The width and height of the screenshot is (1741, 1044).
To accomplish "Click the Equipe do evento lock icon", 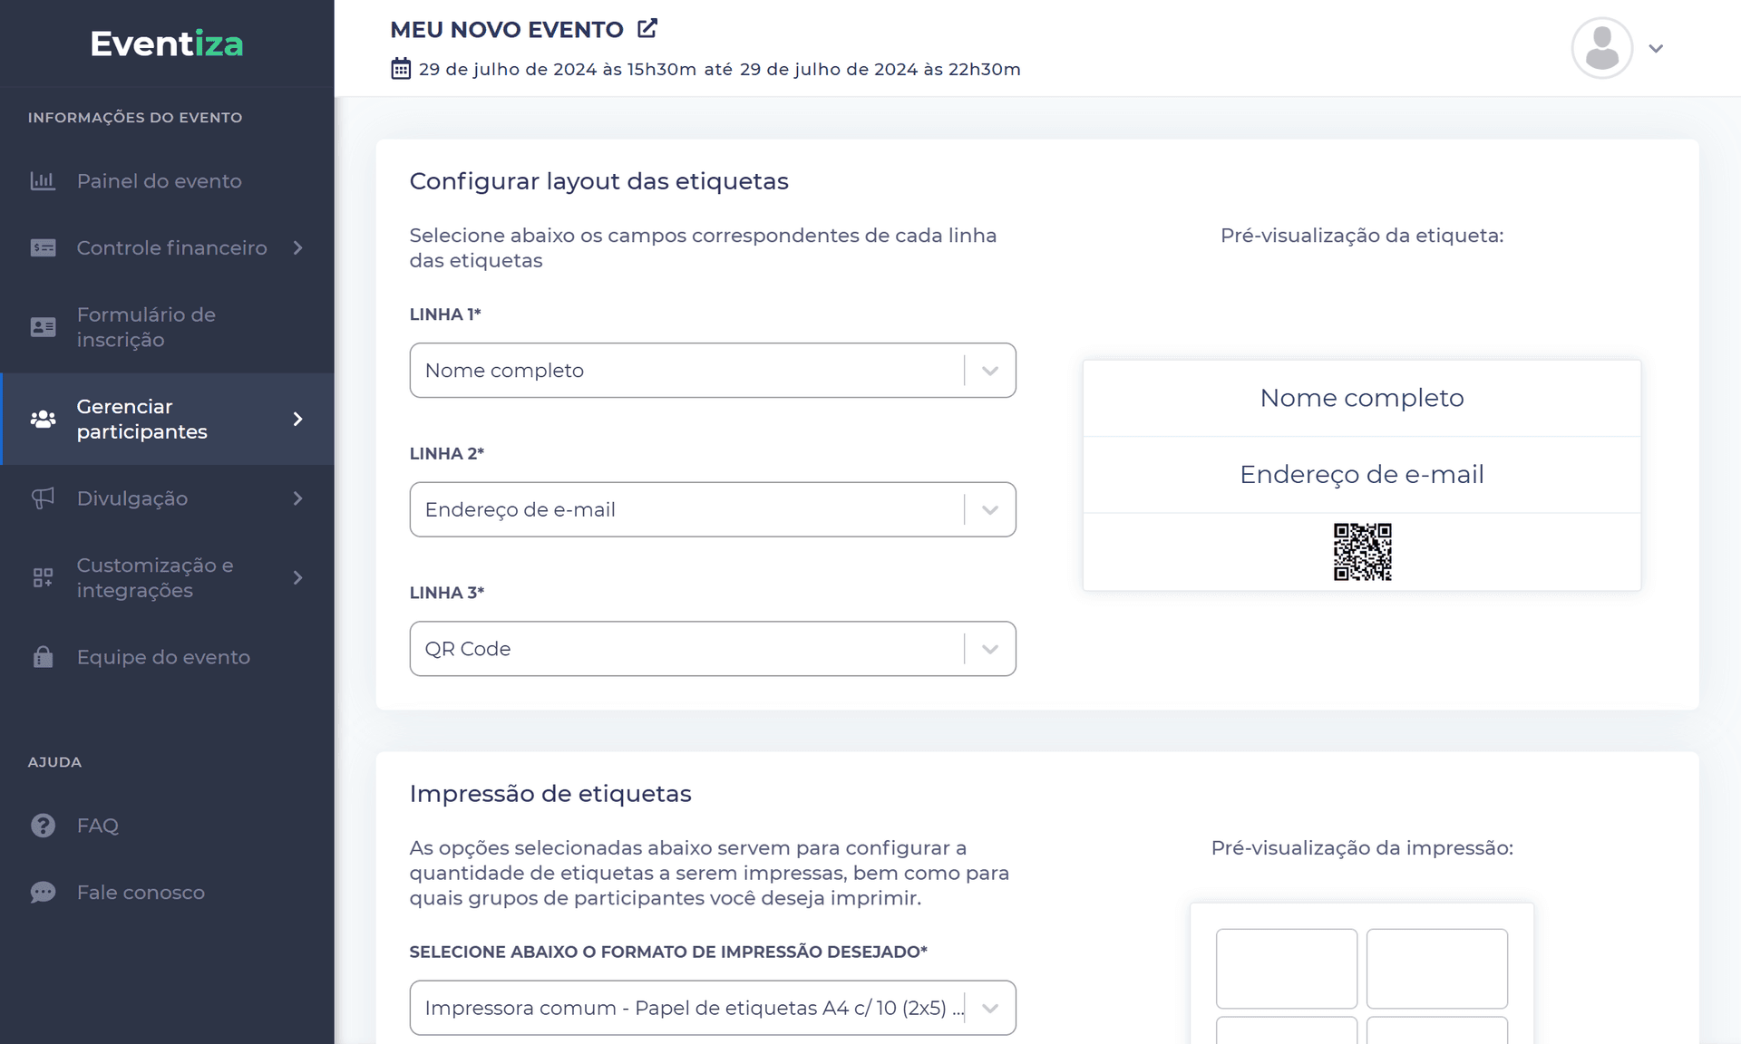I will pos(43,657).
